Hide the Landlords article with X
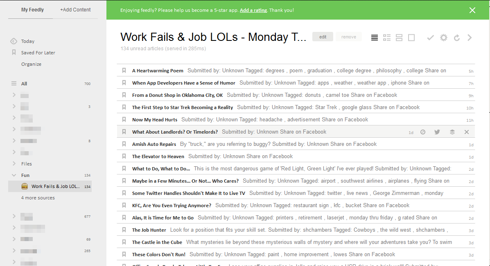The image size is (490, 266). click(x=467, y=132)
